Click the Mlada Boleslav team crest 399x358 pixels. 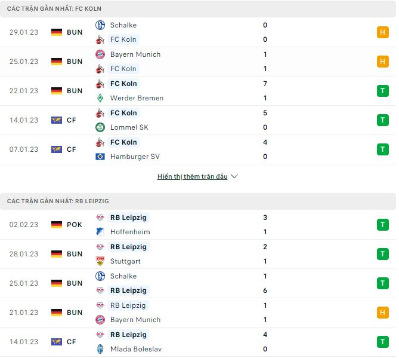pos(100,349)
